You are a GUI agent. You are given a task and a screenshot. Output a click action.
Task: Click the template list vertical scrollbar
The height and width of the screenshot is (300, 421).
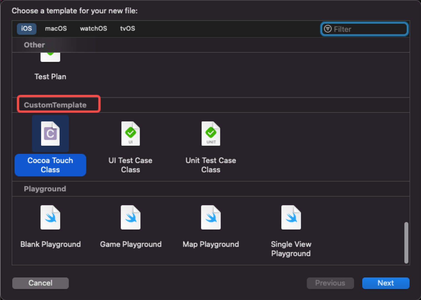(x=406, y=243)
